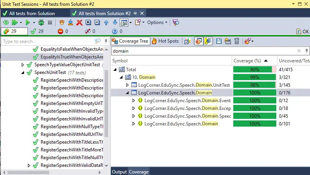Open the Options dropdown menu
310x175 pixels.
157,22
